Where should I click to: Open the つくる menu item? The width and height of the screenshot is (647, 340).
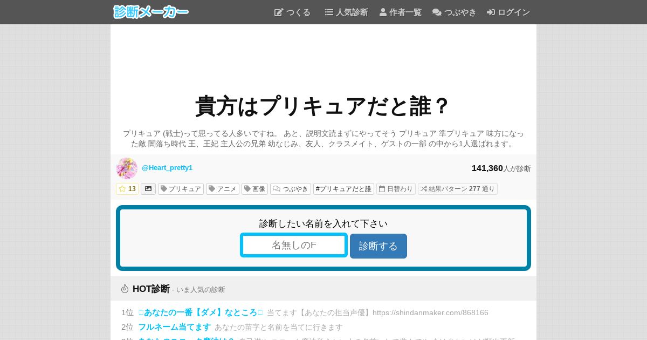(292, 12)
